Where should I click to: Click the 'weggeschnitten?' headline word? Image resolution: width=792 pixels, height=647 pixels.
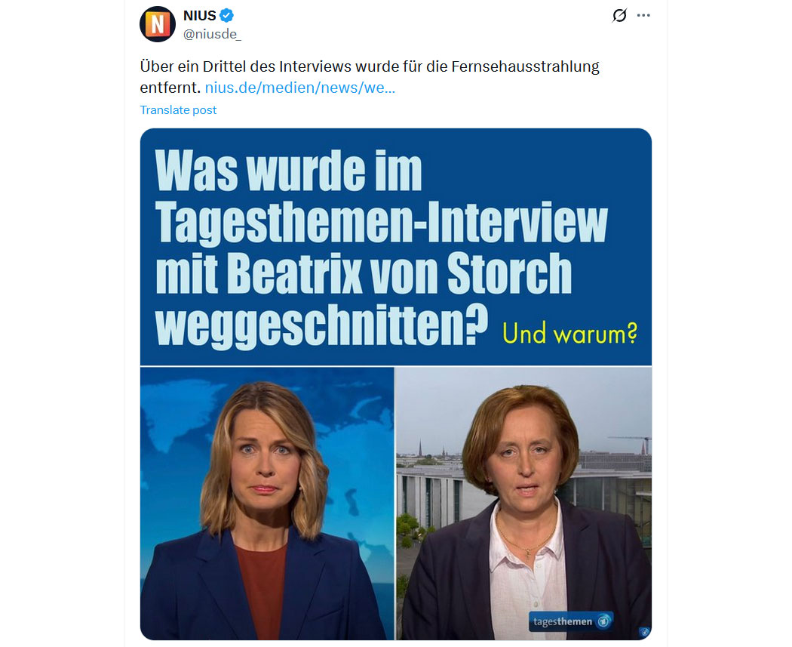[322, 325]
